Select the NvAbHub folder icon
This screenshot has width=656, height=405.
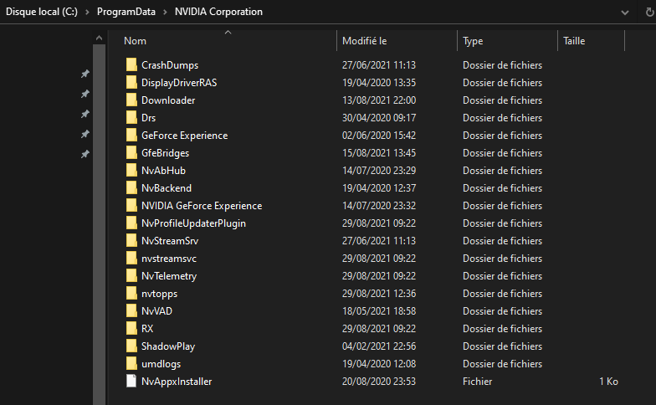(x=131, y=171)
